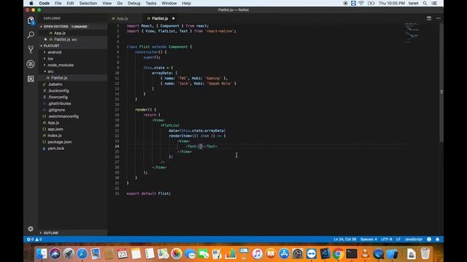The image size is (467, 262).
Task: Open the Debug view in activity bar
Action: click(31, 64)
